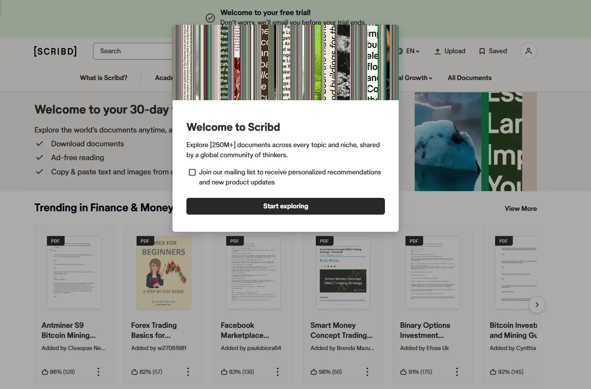The width and height of the screenshot is (591, 389).
Task: Click the Saved bookmark icon
Action: tap(482, 51)
